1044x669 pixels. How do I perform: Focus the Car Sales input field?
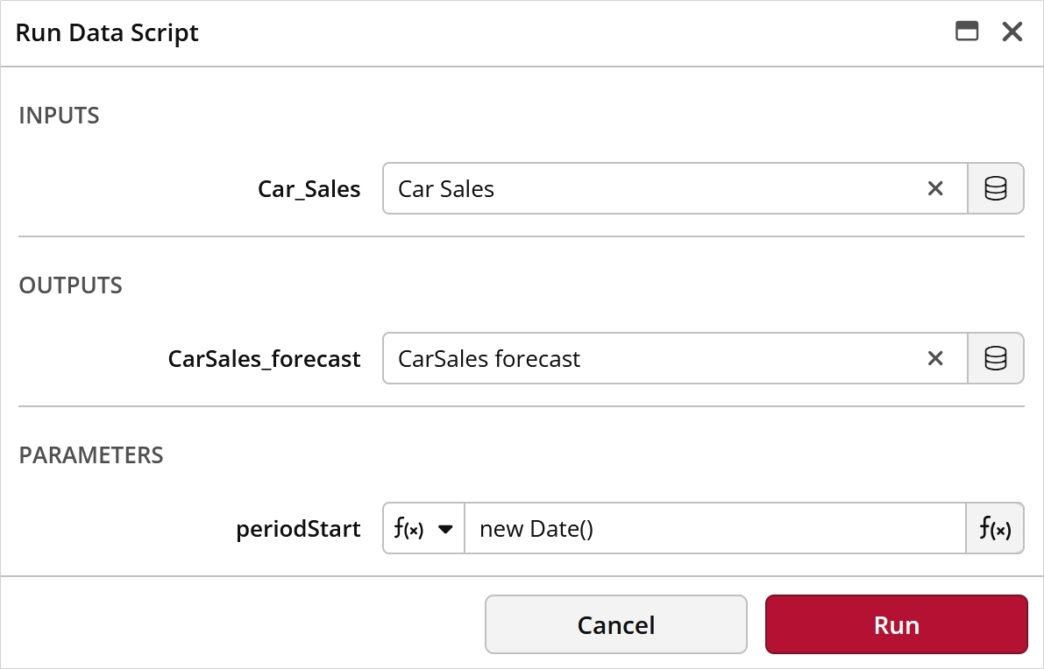tap(652, 189)
